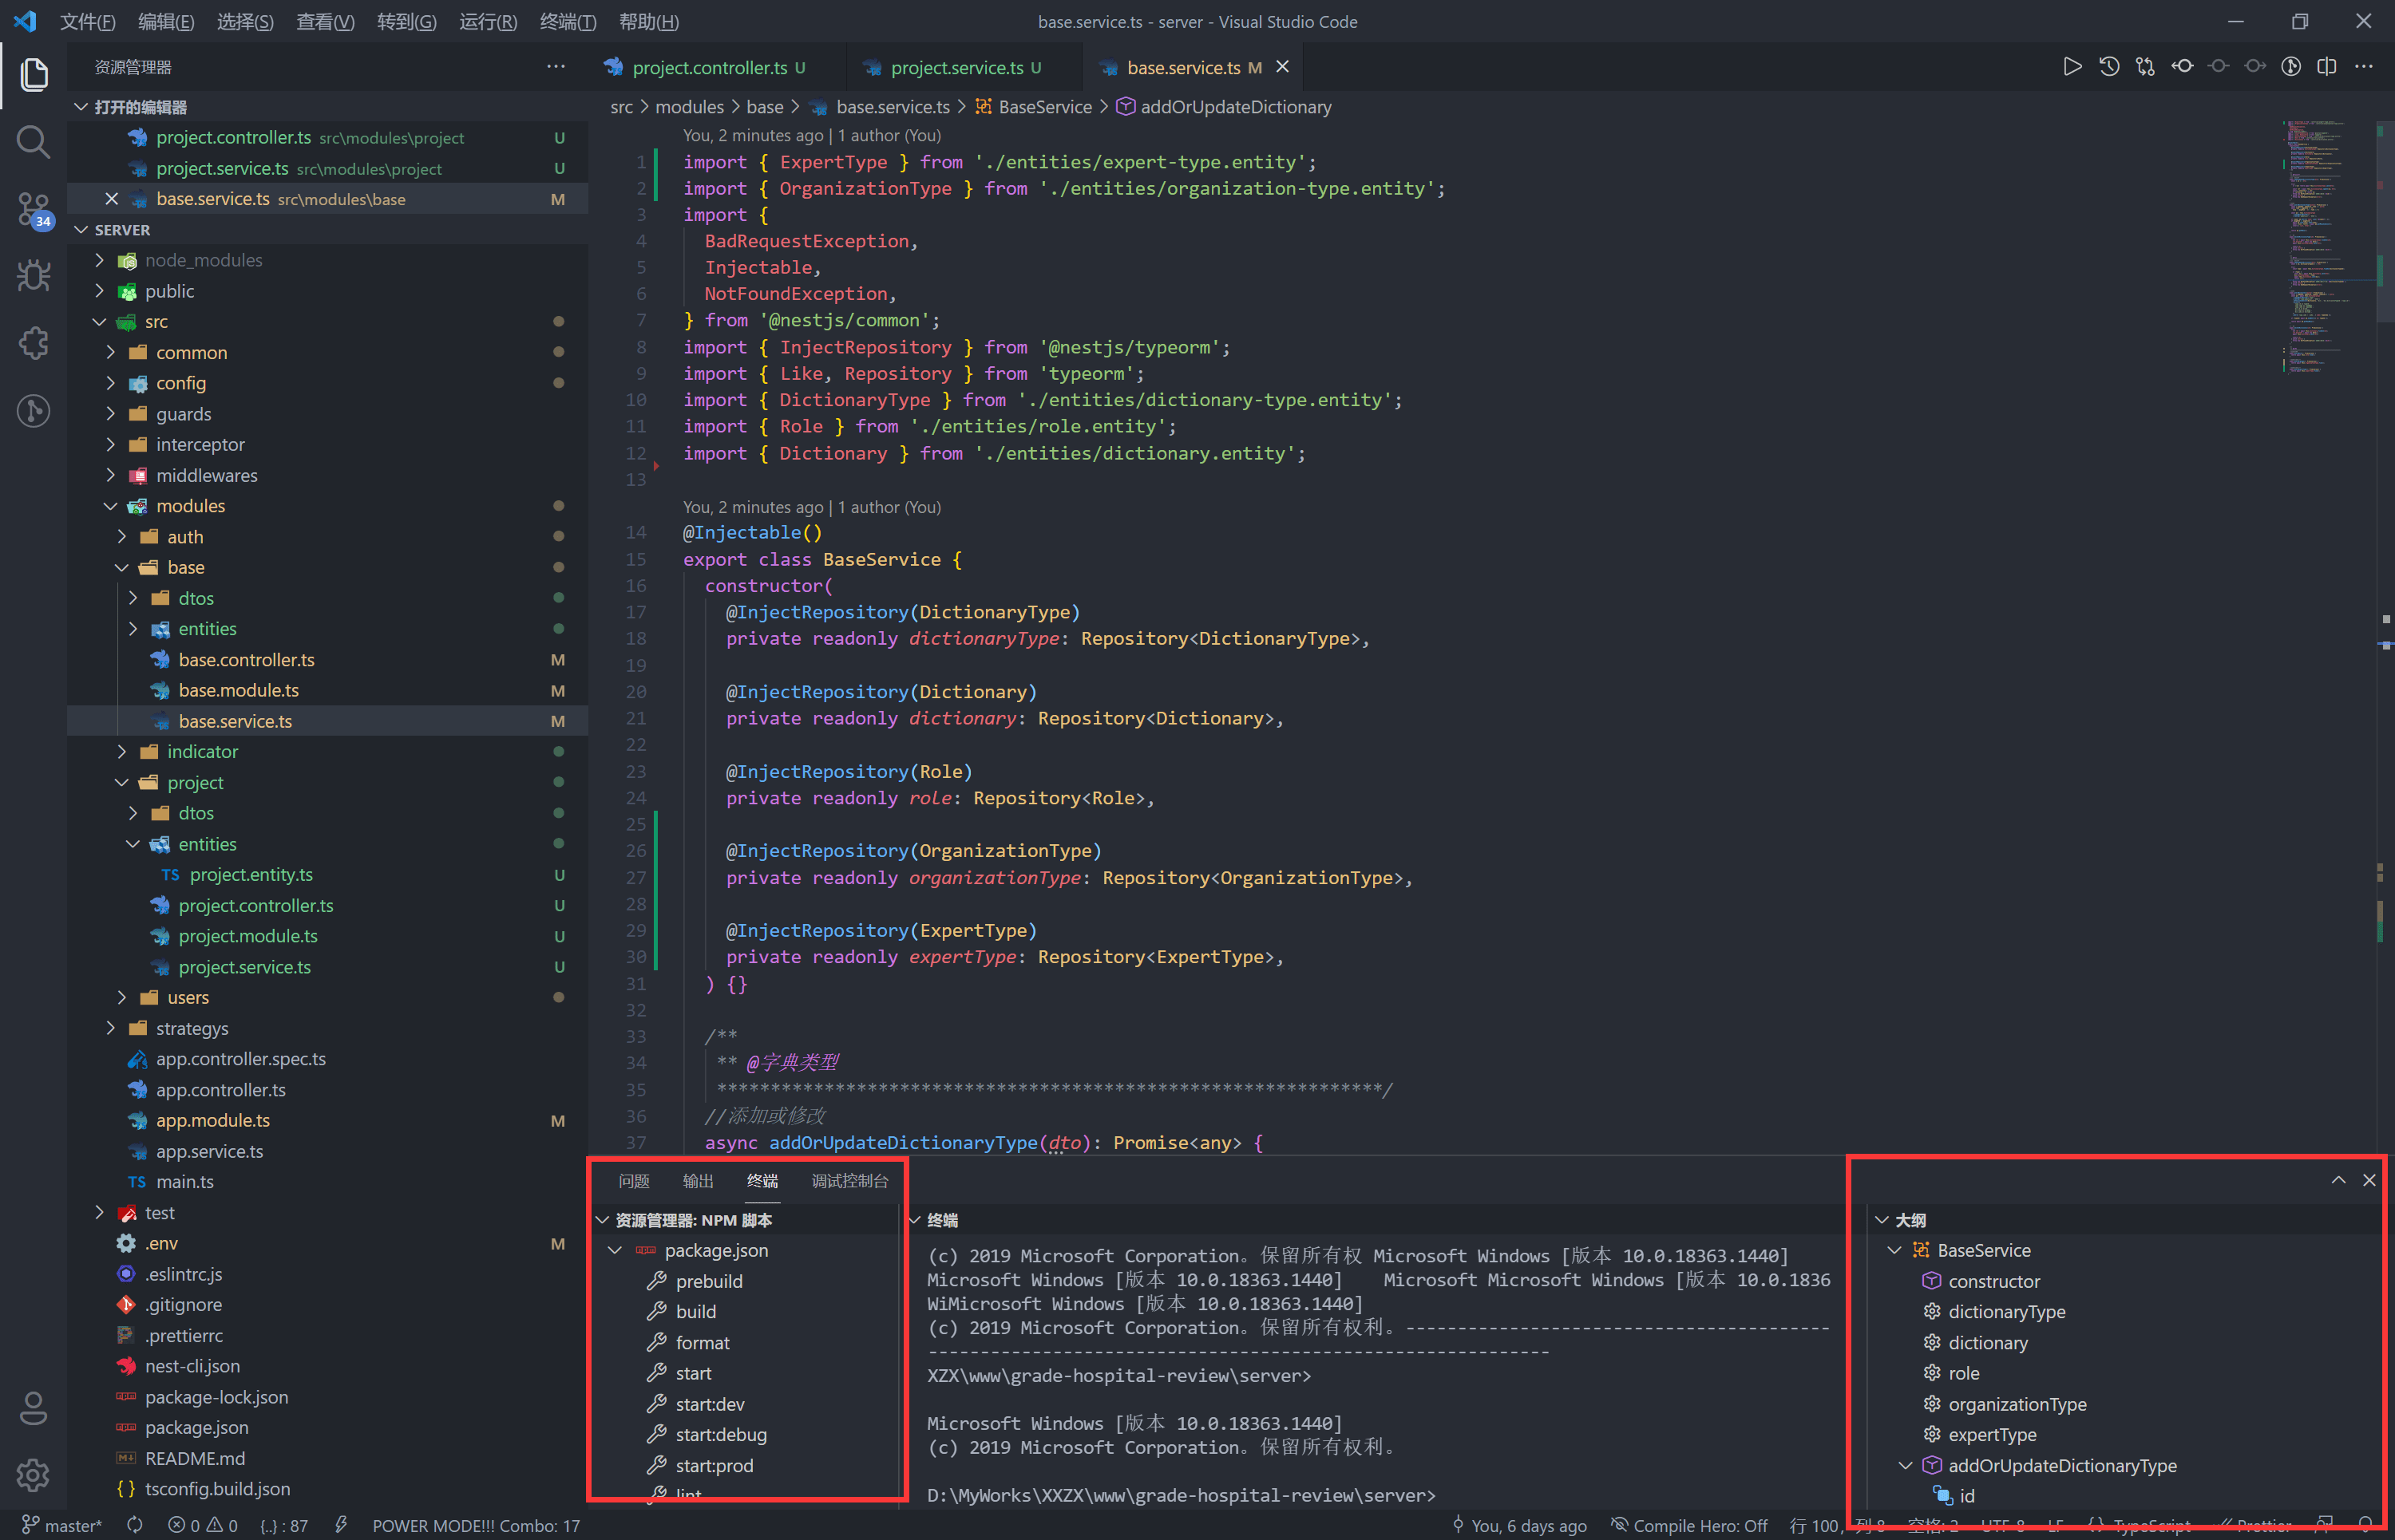Open the Run and Debug view

point(33,275)
